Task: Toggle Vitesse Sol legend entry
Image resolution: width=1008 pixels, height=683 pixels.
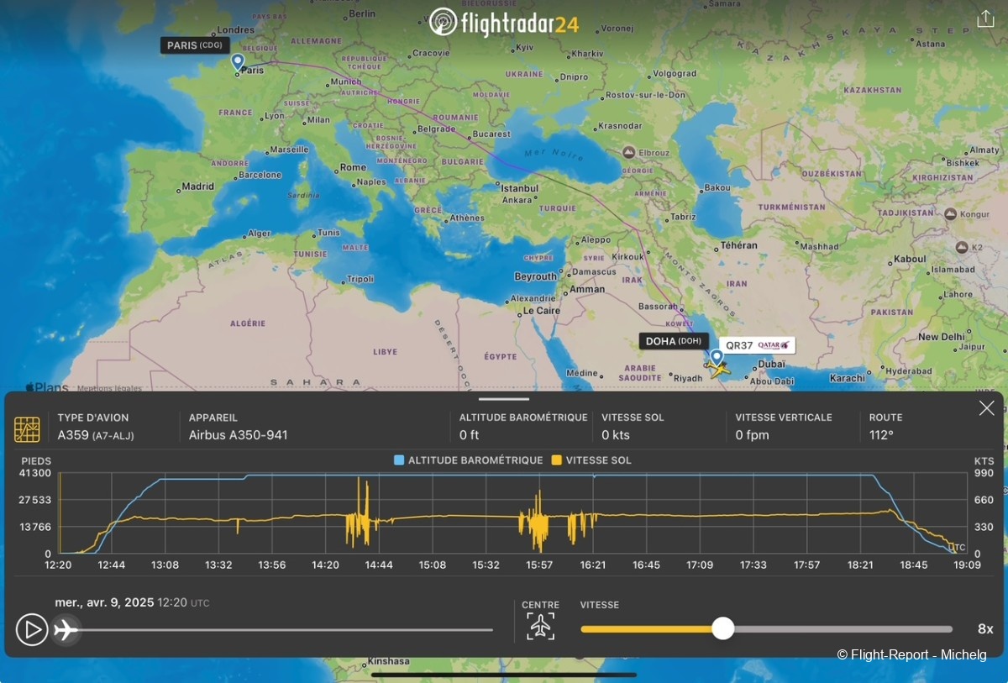Action: click(591, 460)
